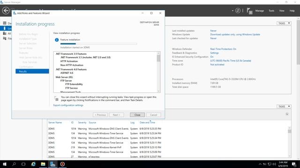Click the volume icon in system tray
Screen dimensions: 300x168
(274, 164)
